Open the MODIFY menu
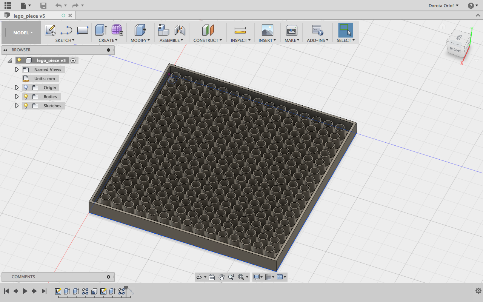 click(x=140, y=40)
